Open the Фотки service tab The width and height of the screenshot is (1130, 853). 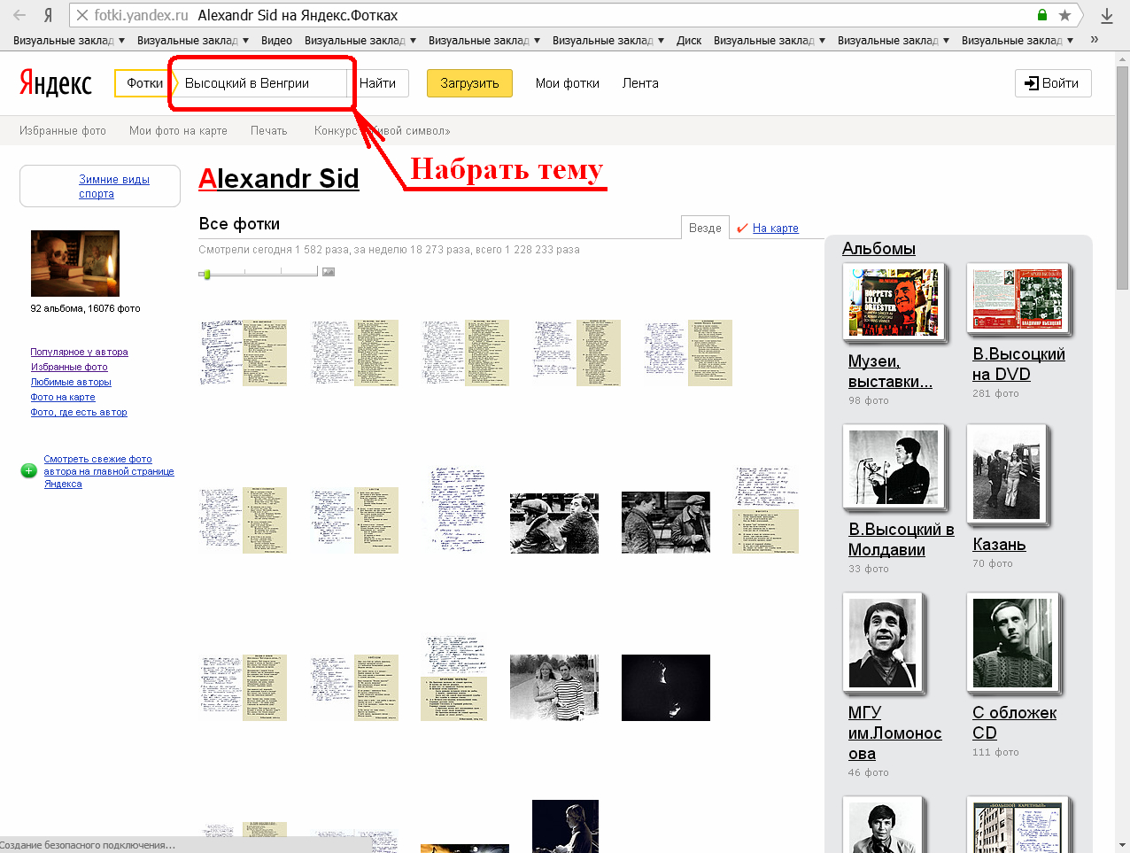(x=144, y=83)
